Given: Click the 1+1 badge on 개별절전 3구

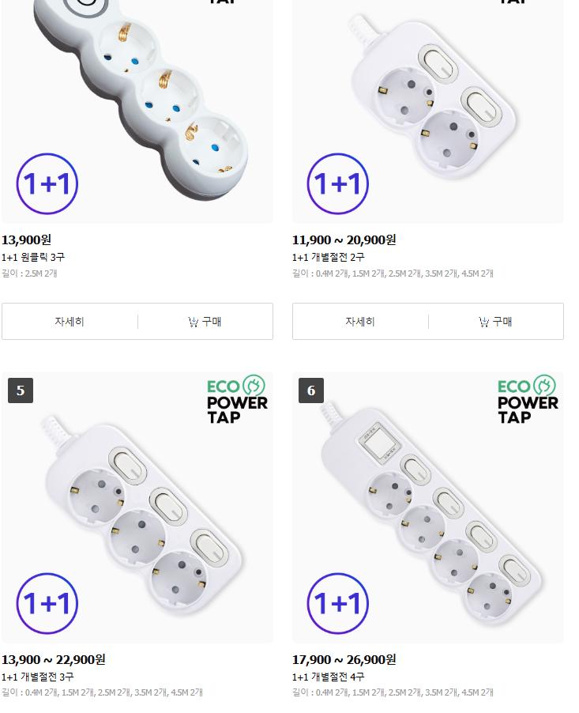Looking at the screenshot, I should (47, 603).
